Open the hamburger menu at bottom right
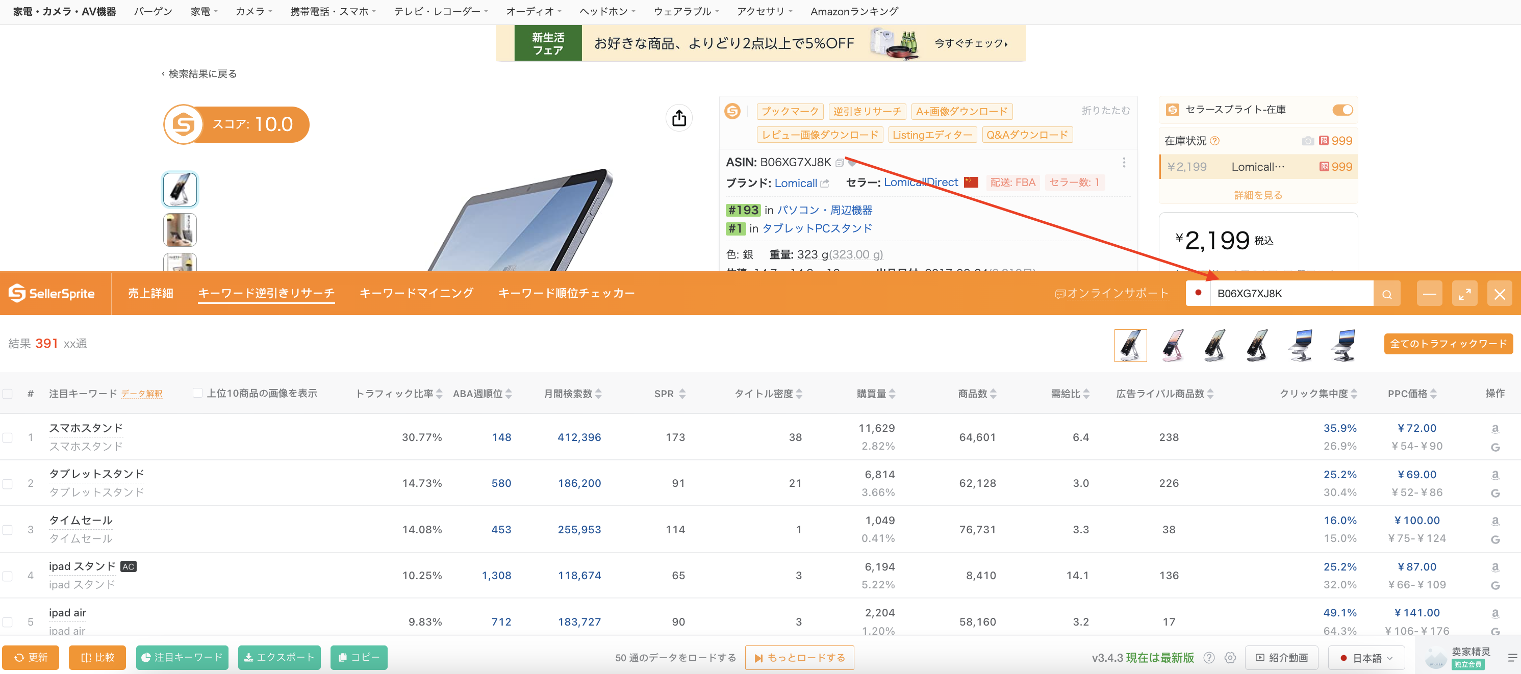The width and height of the screenshot is (1521, 674). tap(1512, 658)
